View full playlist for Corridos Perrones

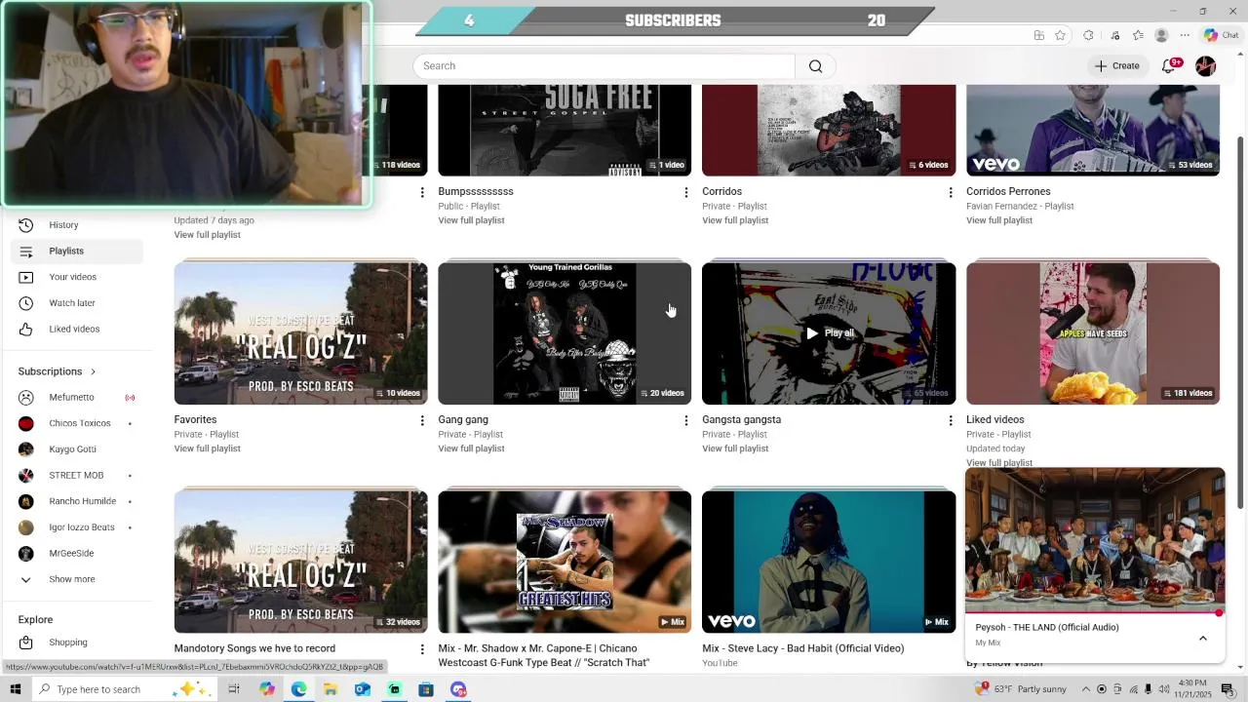pos(999,220)
